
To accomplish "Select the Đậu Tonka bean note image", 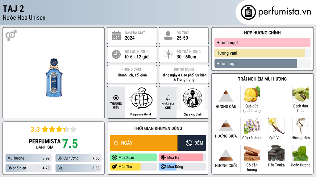I will (276, 153).
